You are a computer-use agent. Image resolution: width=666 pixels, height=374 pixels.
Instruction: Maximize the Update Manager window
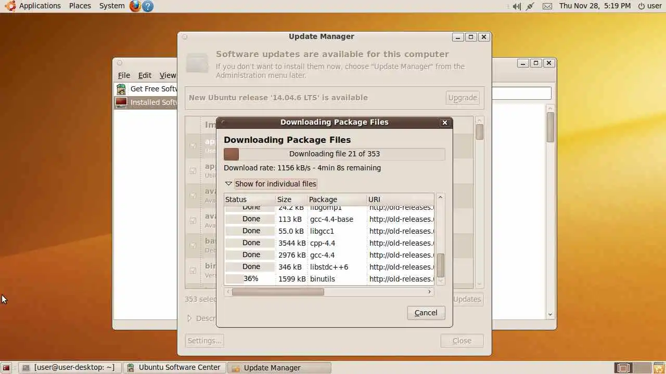pyautogui.click(x=471, y=37)
